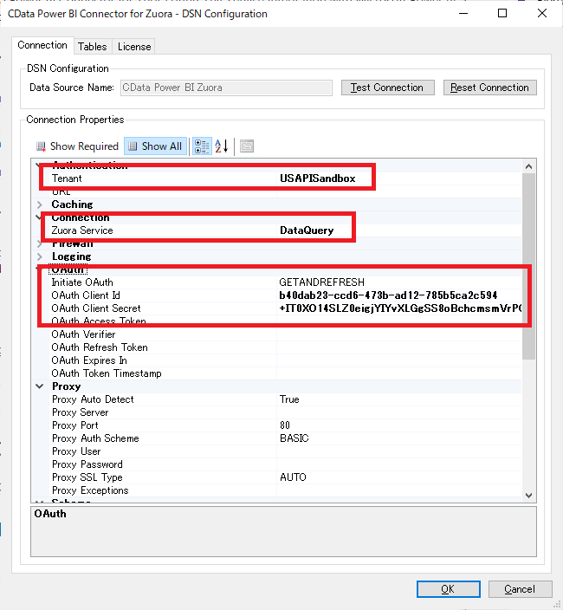
Task: Switch to the Connection tab
Action: [x=42, y=46]
